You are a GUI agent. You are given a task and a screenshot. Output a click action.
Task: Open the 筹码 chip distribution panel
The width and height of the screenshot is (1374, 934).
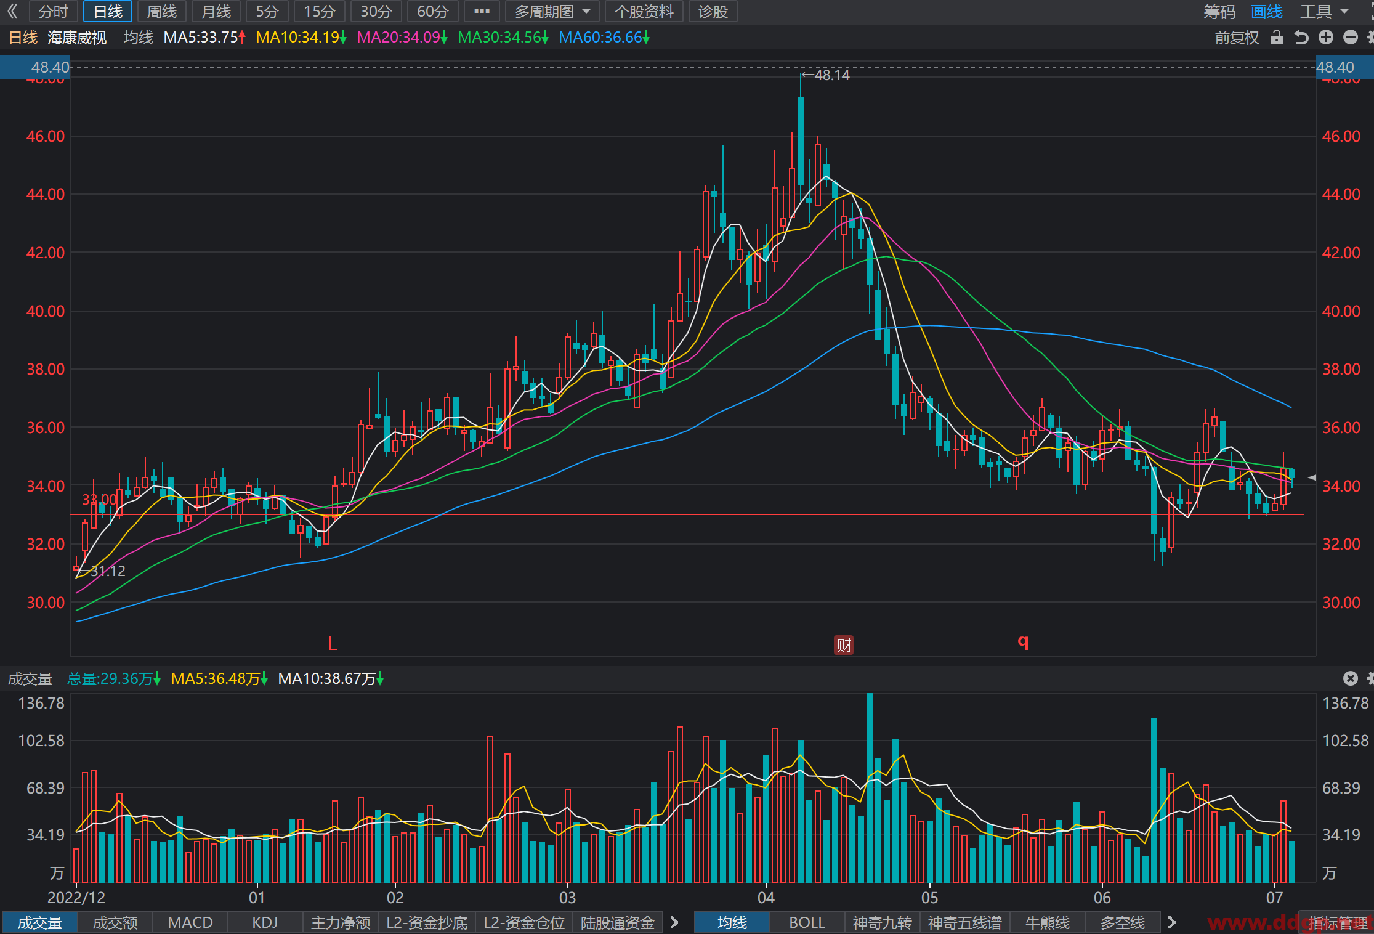point(1219,11)
